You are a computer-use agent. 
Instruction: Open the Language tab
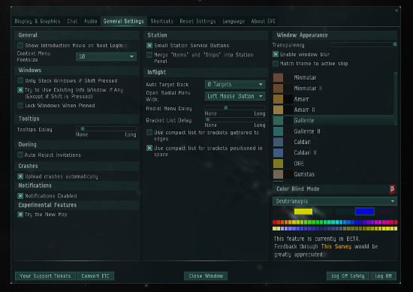click(234, 21)
